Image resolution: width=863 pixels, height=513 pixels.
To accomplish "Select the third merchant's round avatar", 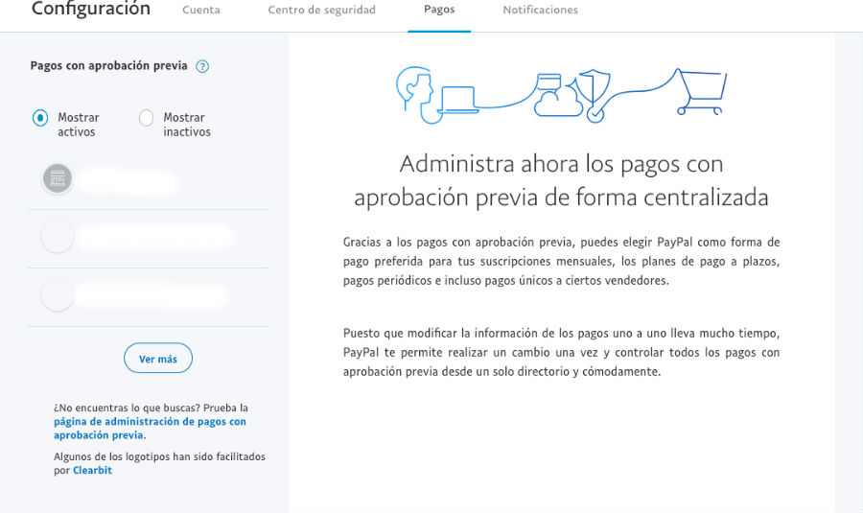I will click(x=58, y=295).
